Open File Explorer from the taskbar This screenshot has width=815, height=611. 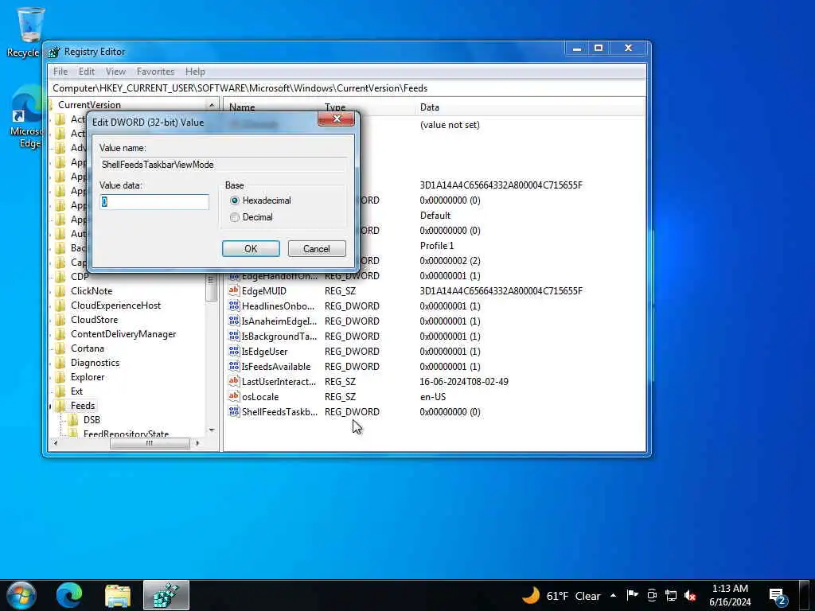118,595
